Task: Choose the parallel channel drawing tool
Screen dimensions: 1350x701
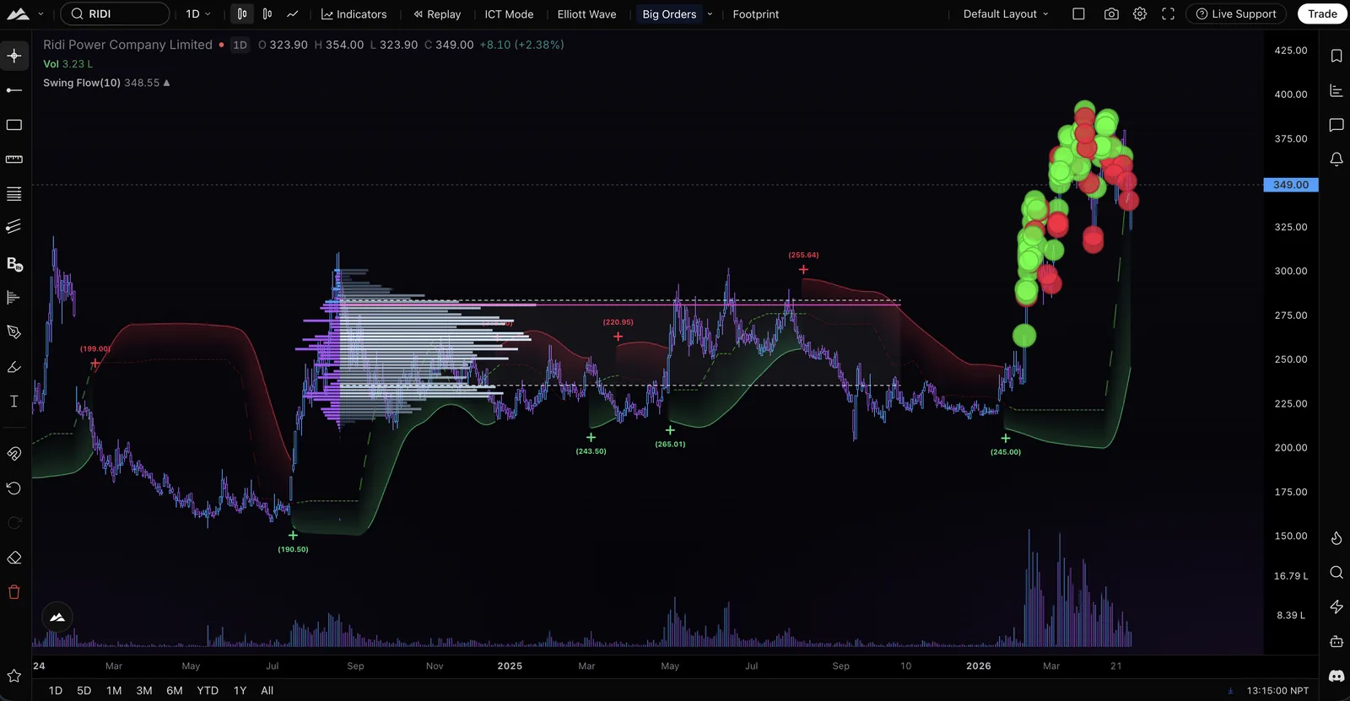Action: (14, 226)
